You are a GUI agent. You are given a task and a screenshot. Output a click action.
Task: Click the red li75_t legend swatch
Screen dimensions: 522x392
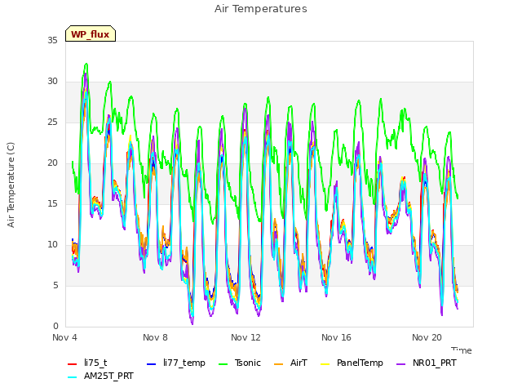73,364
